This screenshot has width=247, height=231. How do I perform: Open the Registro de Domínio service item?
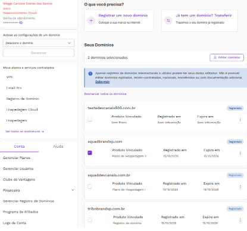click(23, 99)
